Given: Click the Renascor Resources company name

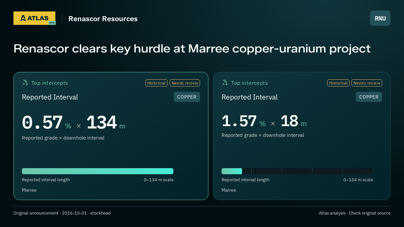Looking at the screenshot, I should point(103,18).
